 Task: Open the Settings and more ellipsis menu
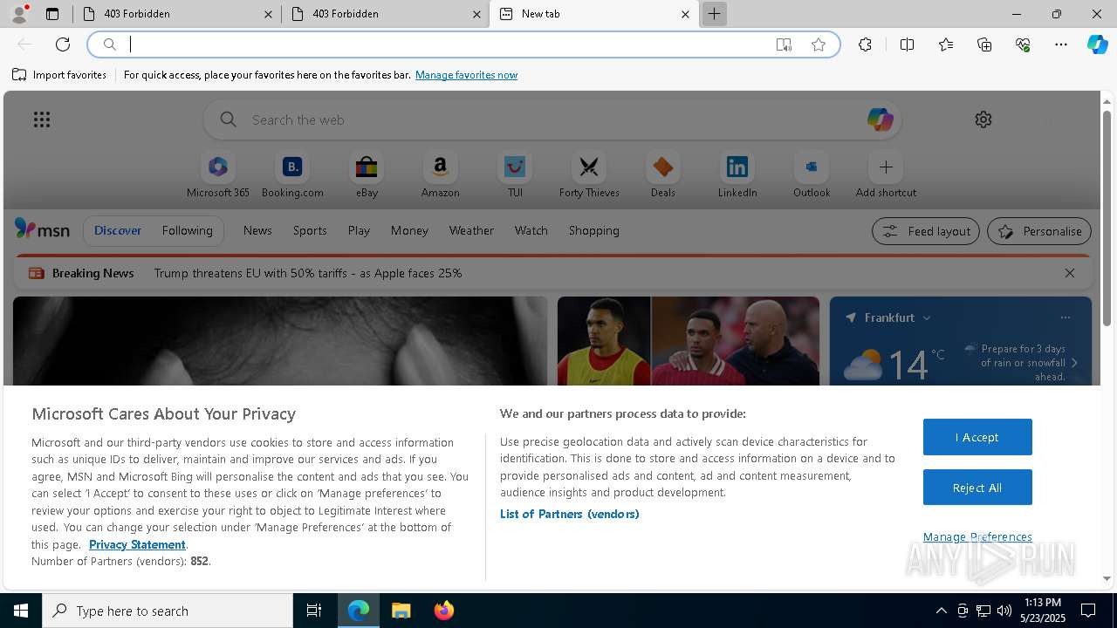1061,44
